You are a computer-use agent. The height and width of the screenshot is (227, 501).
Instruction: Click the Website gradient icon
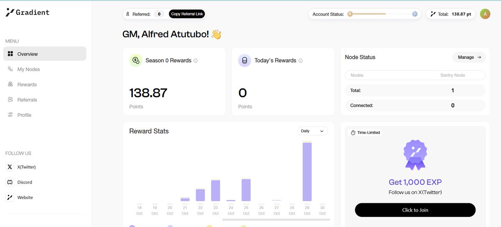pyautogui.click(x=10, y=197)
